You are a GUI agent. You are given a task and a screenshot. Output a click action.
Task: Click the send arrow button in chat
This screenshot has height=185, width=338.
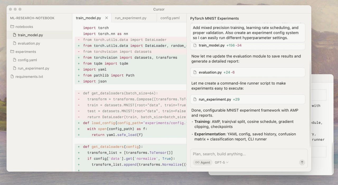[x=302, y=162]
